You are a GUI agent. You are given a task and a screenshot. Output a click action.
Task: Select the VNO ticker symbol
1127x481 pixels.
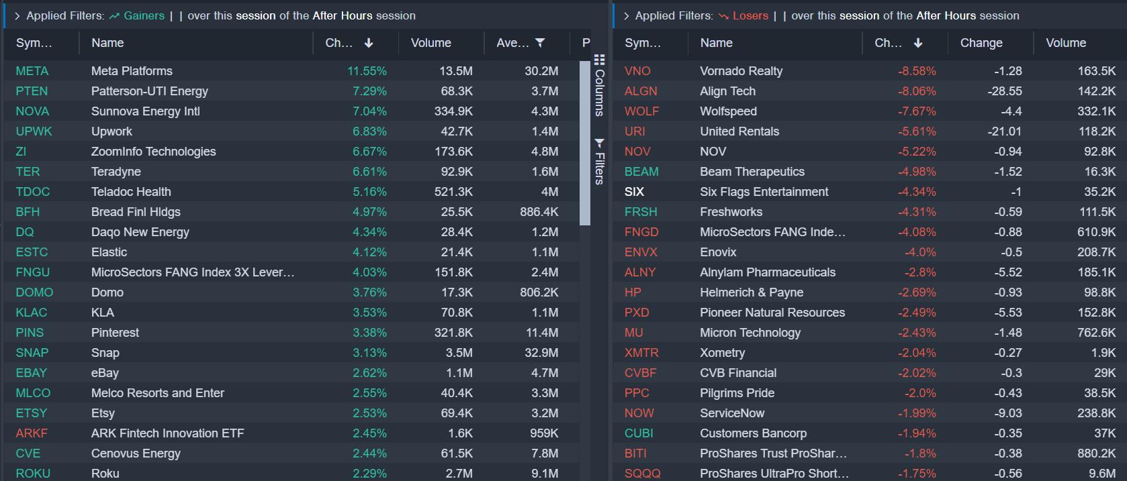click(x=637, y=71)
